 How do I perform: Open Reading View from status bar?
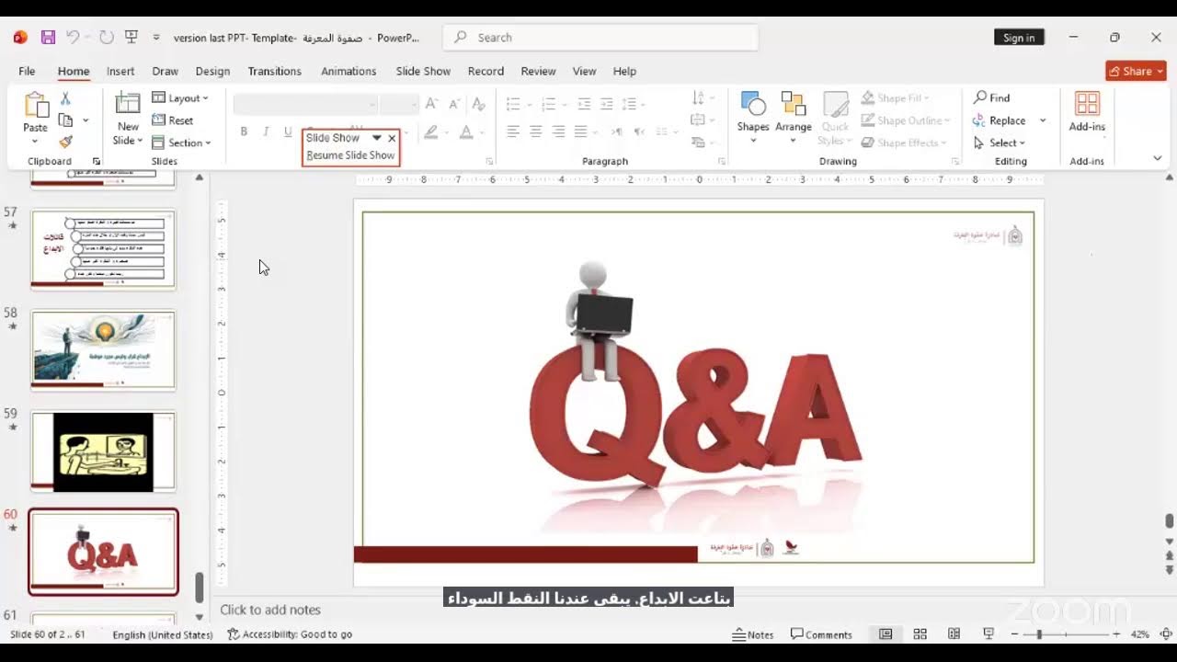click(x=954, y=634)
